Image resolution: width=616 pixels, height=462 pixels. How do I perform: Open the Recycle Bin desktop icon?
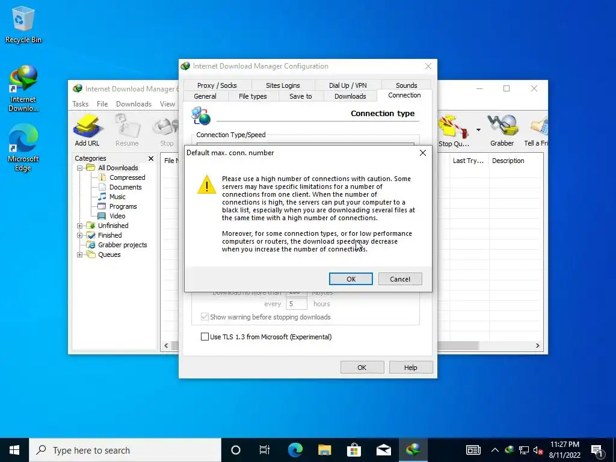point(23,25)
